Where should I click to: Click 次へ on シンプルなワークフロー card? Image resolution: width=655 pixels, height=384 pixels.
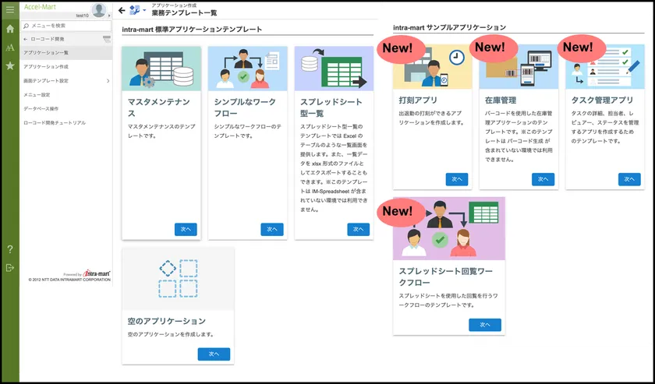click(x=272, y=229)
